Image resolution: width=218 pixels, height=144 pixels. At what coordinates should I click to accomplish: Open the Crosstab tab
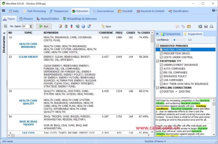[x=125, y=11]
